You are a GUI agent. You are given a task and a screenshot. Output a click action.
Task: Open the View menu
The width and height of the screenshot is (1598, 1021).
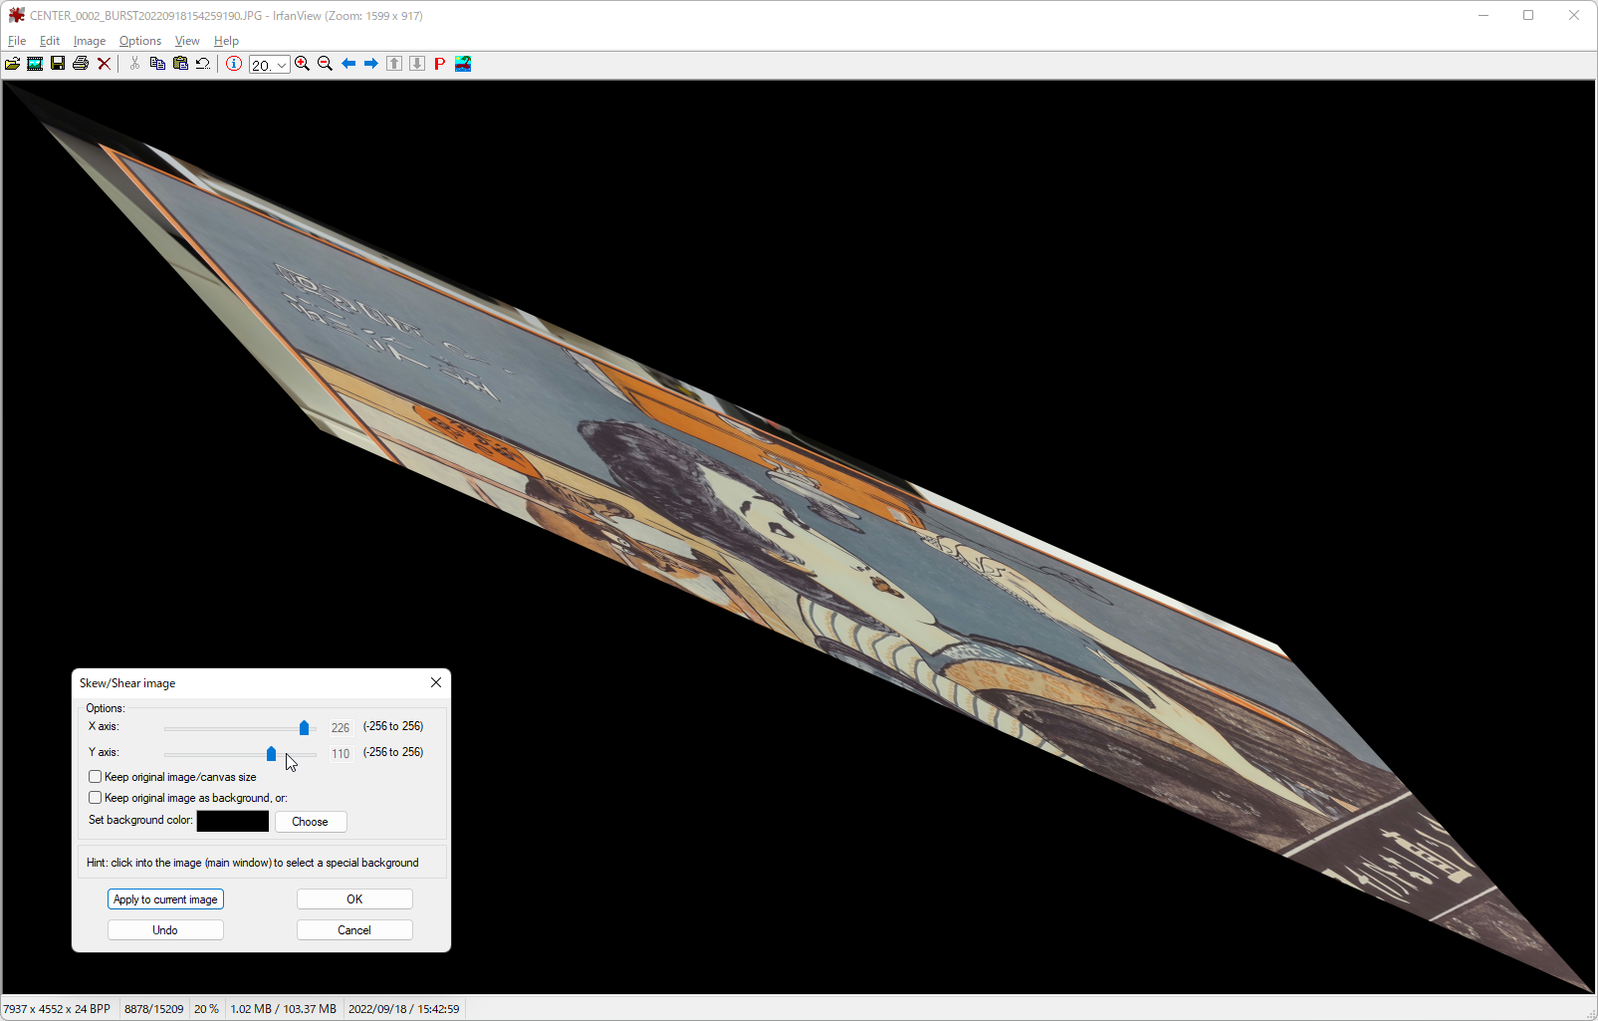187,41
